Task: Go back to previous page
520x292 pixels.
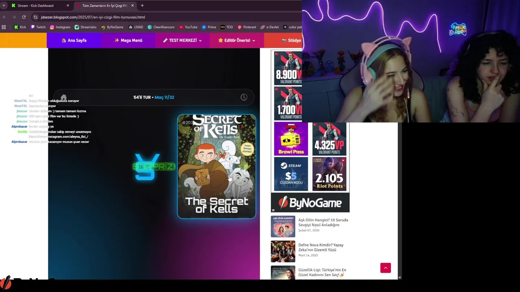Action: tap(4, 17)
